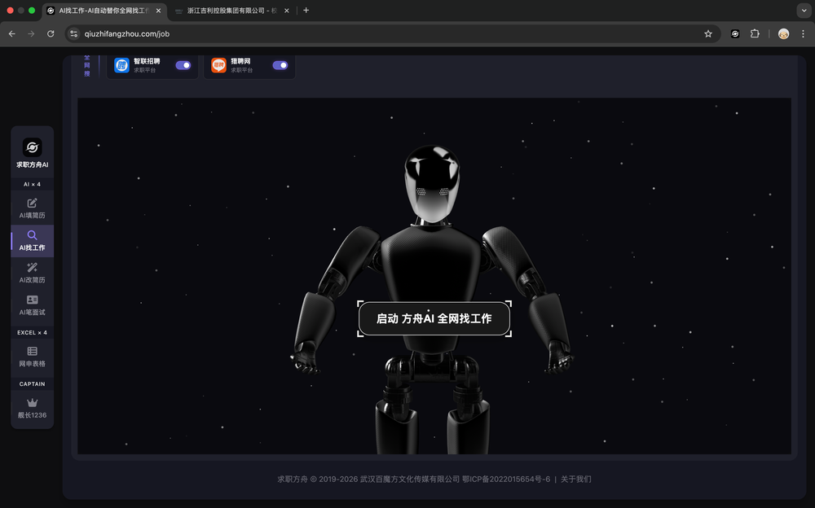Viewport: 815px width, 508px height.
Task: Click the 求职方舟AI logo
Action: click(32, 148)
